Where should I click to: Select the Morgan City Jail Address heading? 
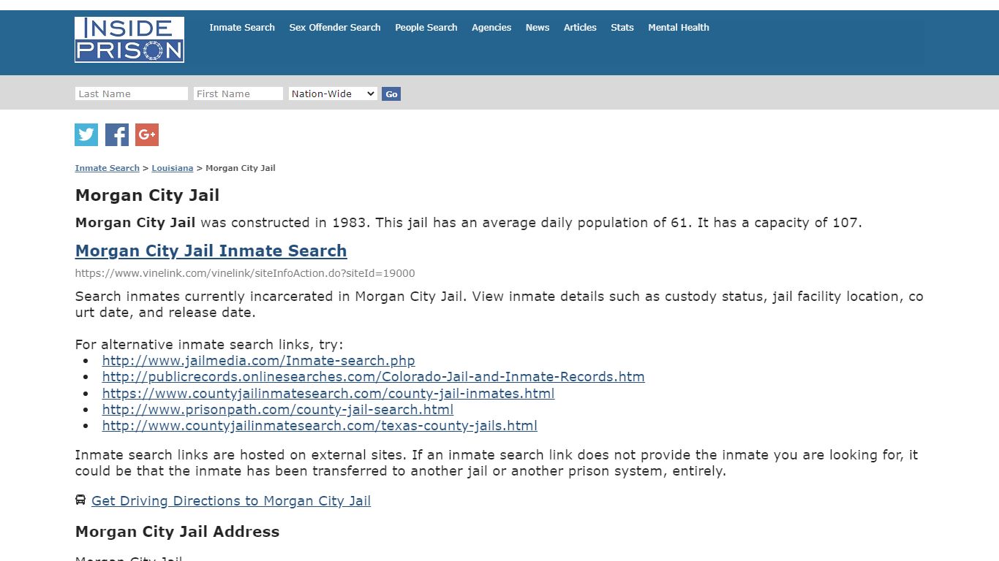[x=177, y=531]
